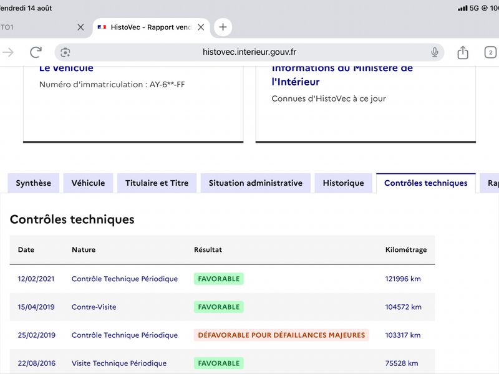Screen dimensions: 499x374
Task: Click the Date column header
Action: click(26, 250)
